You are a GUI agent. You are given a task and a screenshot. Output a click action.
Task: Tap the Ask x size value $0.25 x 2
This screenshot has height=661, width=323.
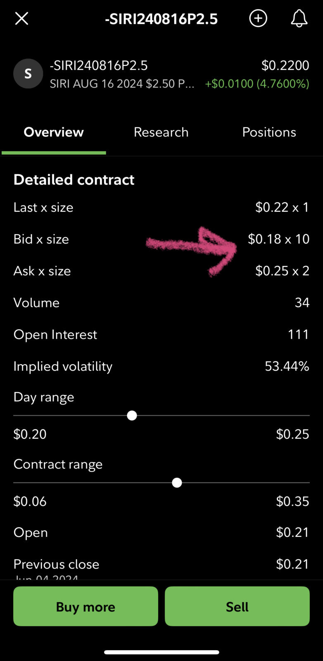point(283,271)
